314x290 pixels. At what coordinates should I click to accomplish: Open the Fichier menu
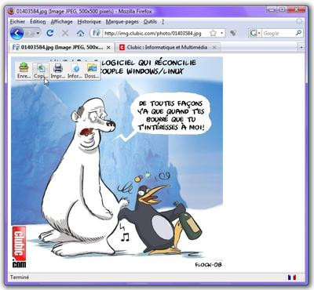click(x=17, y=22)
